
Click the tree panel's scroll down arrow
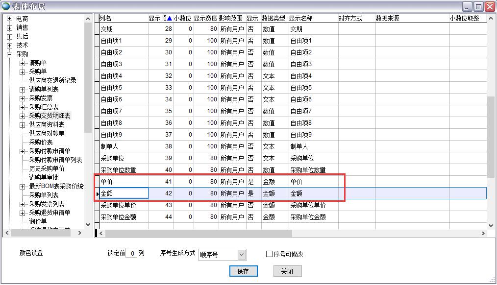coord(88,224)
